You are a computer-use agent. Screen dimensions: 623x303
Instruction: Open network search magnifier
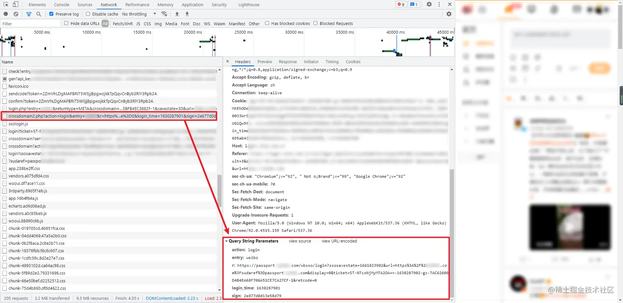(x=39, y=14)
